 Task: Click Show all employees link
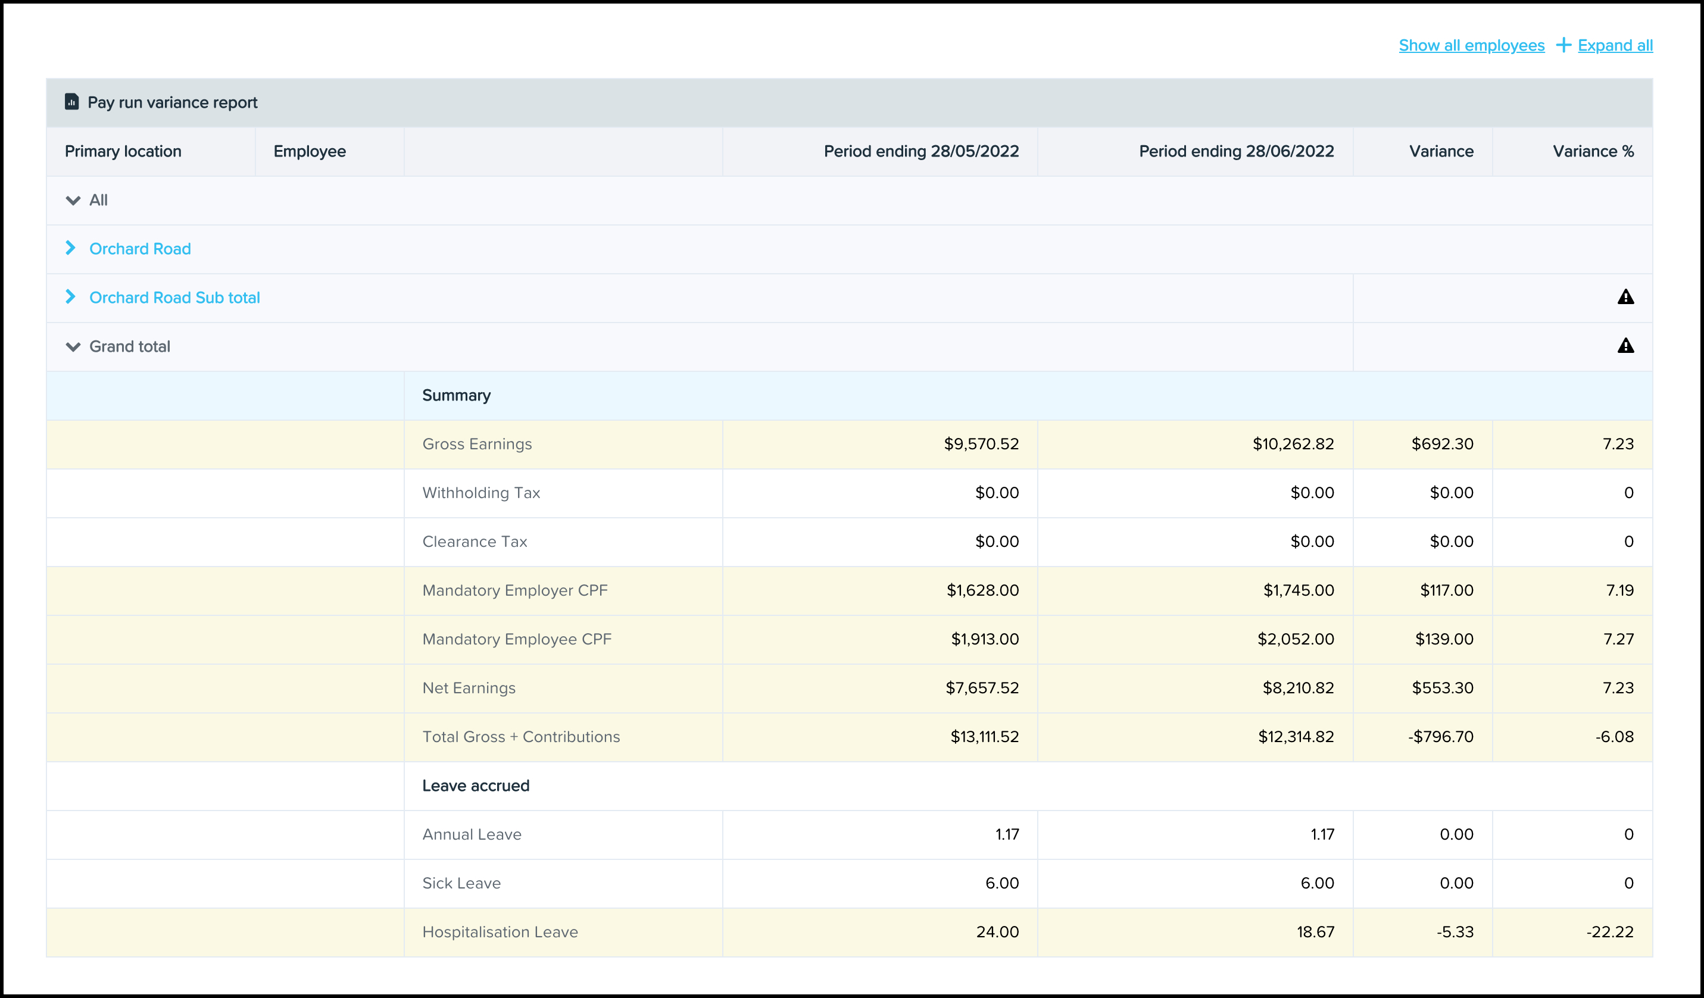pyautogui.click(x=1471, y=45)
